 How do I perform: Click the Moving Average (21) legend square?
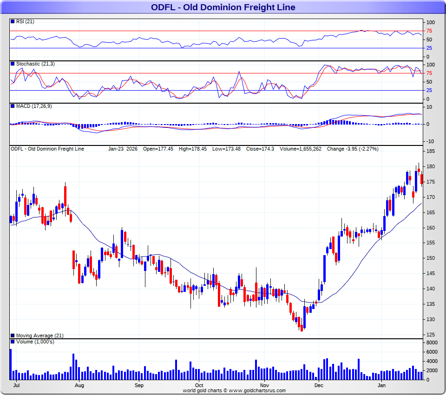pyautogui.click(x=13, y=336)
